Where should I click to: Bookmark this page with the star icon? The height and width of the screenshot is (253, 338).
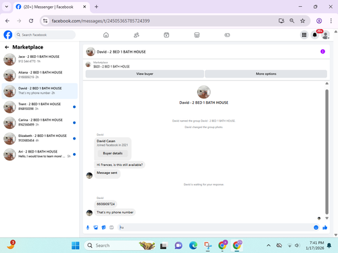tap(303, 21)
